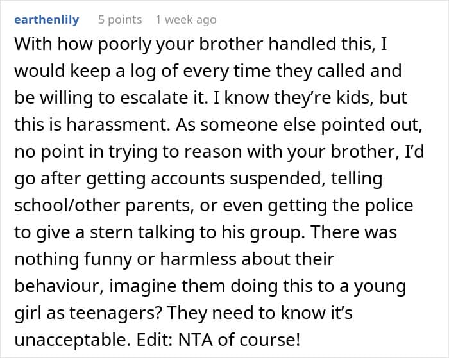Screen dimensions: 449x358
Task: Click the word 'teenagers?' in the comment
Action: (116, 313)
